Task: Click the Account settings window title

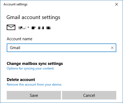Action: click(16, 4)
